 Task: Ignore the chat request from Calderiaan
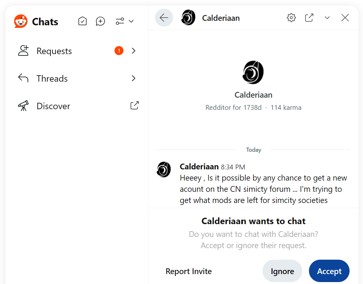[282, 271]
